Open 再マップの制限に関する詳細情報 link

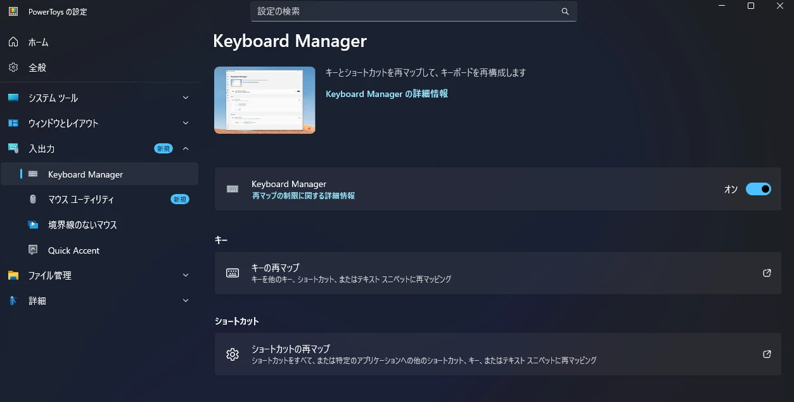303,196
